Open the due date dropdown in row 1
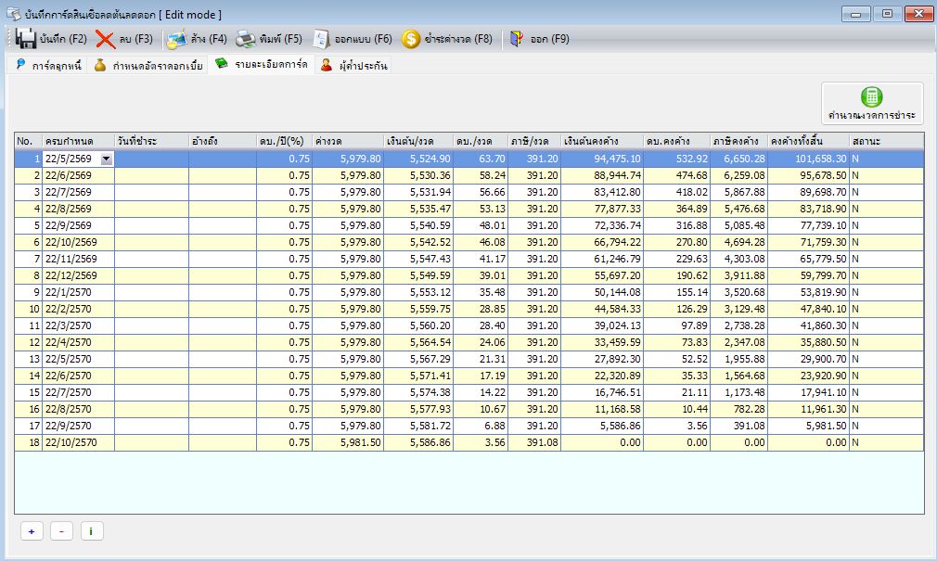937x561 pixels. 107,159
